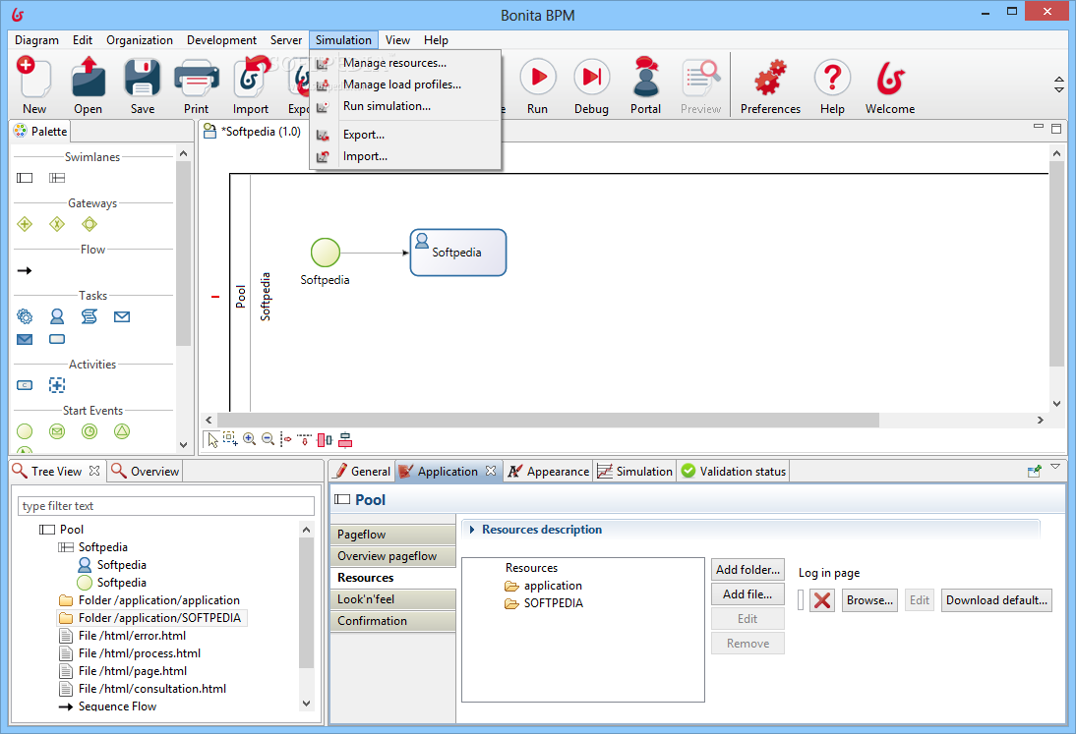Open the Confirmation side tab
This screenshot has width=1076, height=734.
click(x=393, y=621)
